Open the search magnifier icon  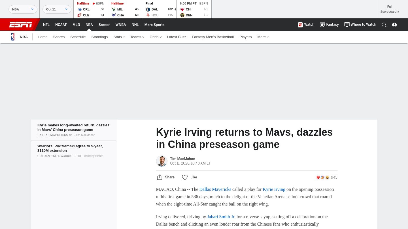tap(384, 25)
